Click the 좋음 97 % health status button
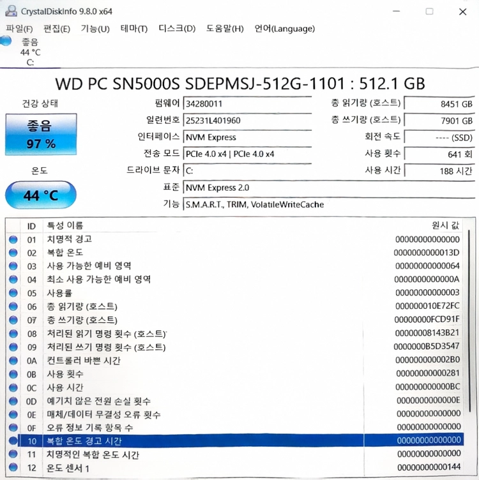 click(x=41, y=135)
